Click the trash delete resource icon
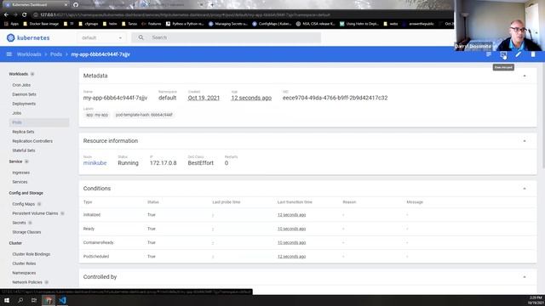Viewport: 545px width, 306px height. tap(533, 54)
